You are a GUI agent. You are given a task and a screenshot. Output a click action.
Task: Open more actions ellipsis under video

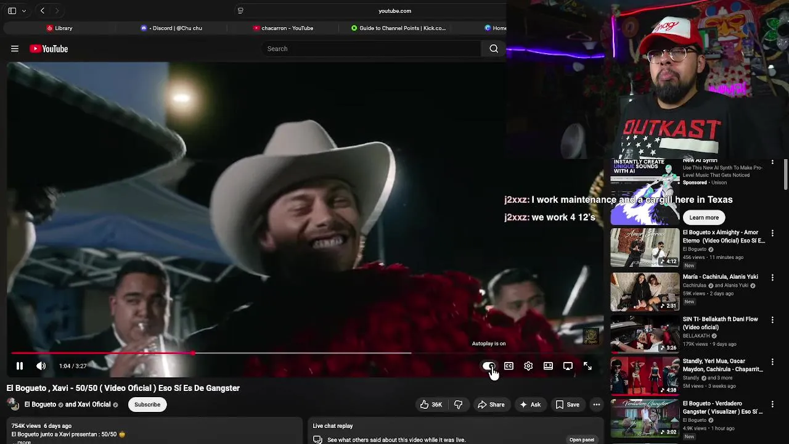pyautogui.click(x=596, y=405)
